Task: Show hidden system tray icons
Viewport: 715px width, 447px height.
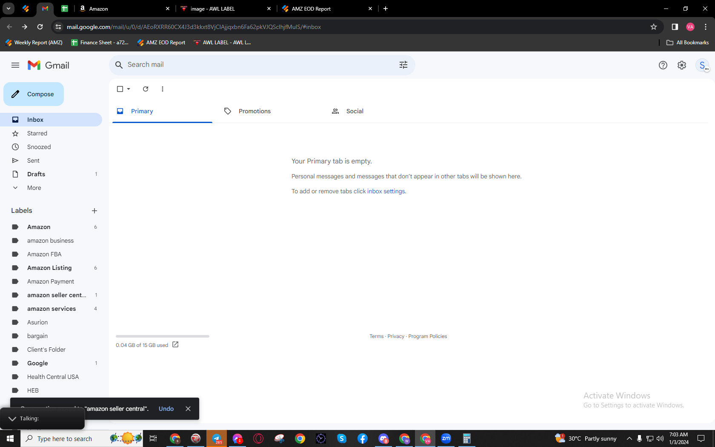Action: pyautogui.click(x=629, y=438)
